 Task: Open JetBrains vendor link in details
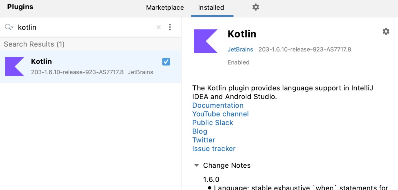[240, 49]
